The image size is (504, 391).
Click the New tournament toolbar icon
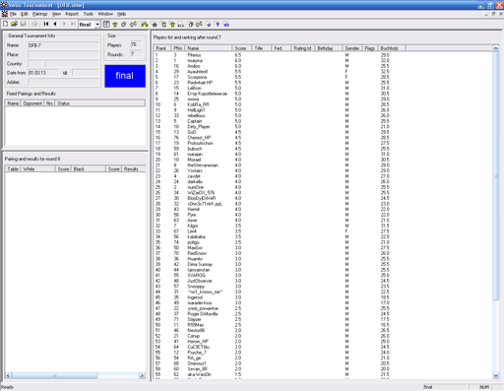tap(5, 24)
